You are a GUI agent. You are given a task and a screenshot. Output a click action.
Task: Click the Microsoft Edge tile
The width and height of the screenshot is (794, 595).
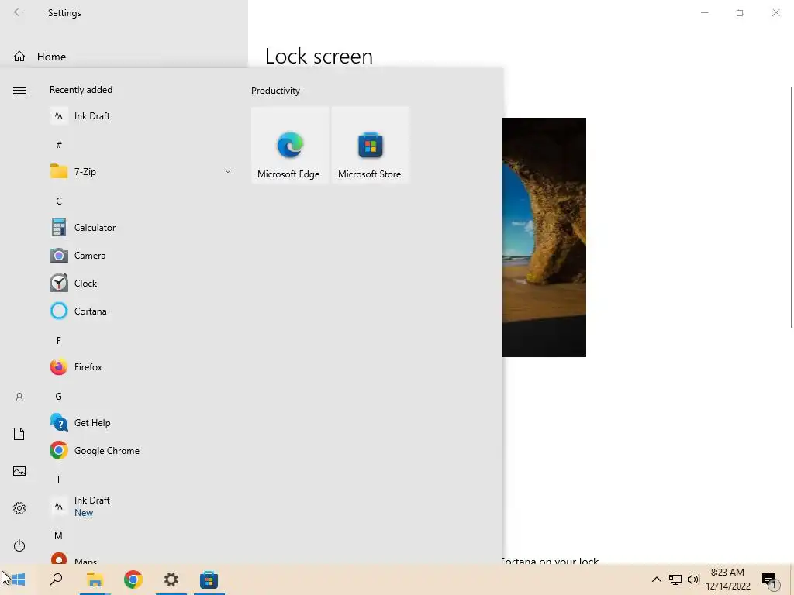290,145
